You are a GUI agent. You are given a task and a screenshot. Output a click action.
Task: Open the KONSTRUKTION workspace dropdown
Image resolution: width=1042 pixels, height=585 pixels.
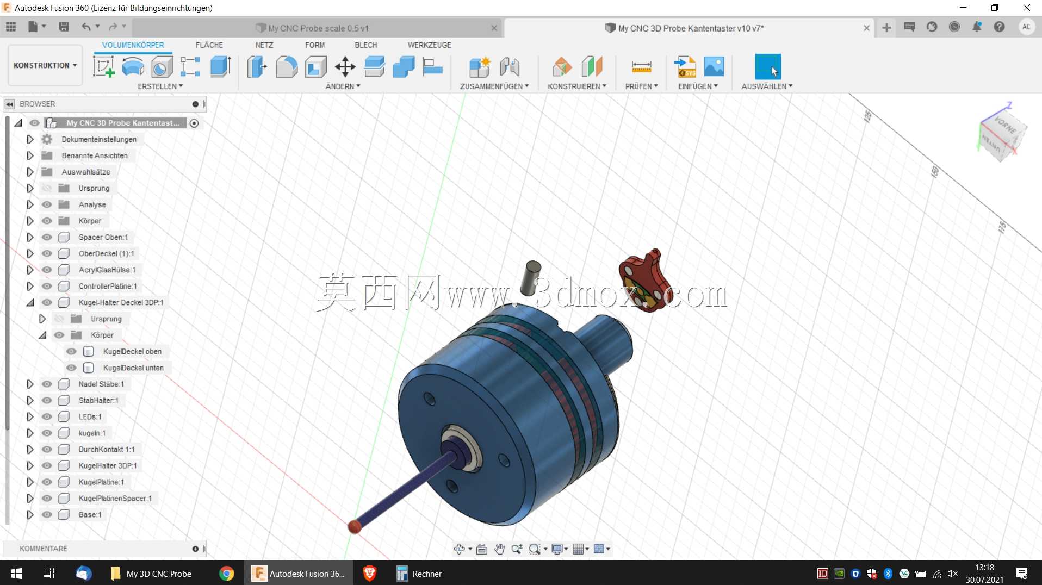point(45,65)
